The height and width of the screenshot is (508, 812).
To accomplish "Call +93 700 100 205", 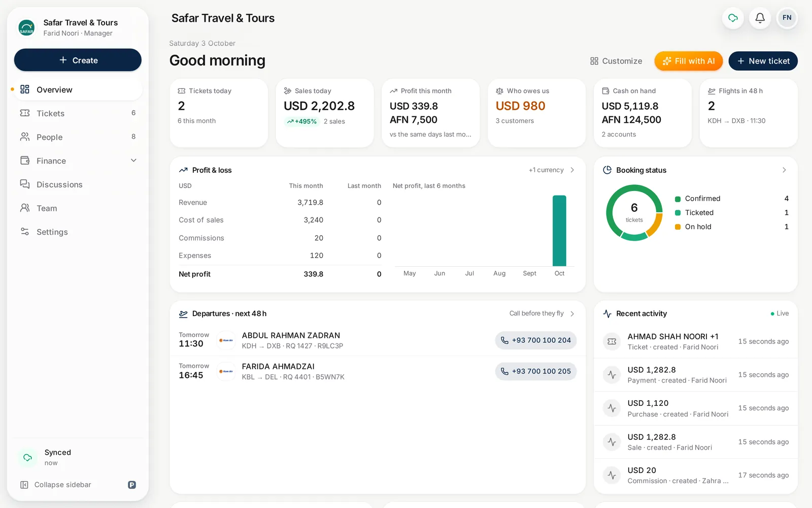I will [x=536, y=371].
